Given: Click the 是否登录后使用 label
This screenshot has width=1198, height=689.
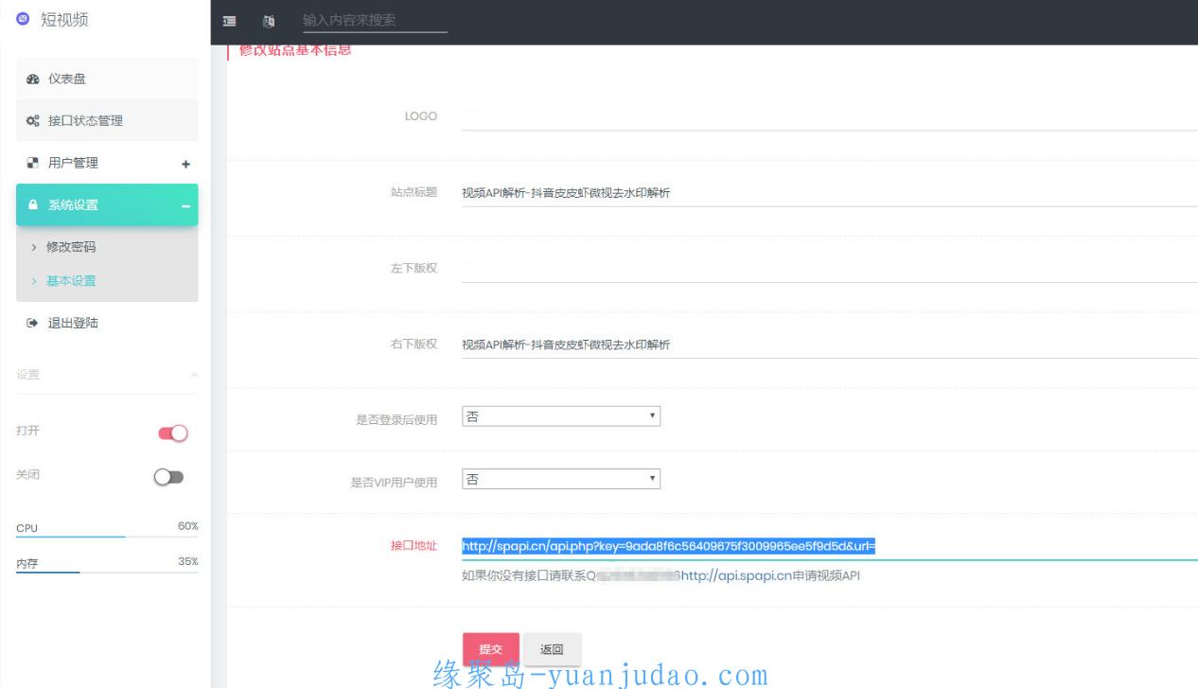Looking at the screenshot, I should pyautogui.click(x=396, y=420).
